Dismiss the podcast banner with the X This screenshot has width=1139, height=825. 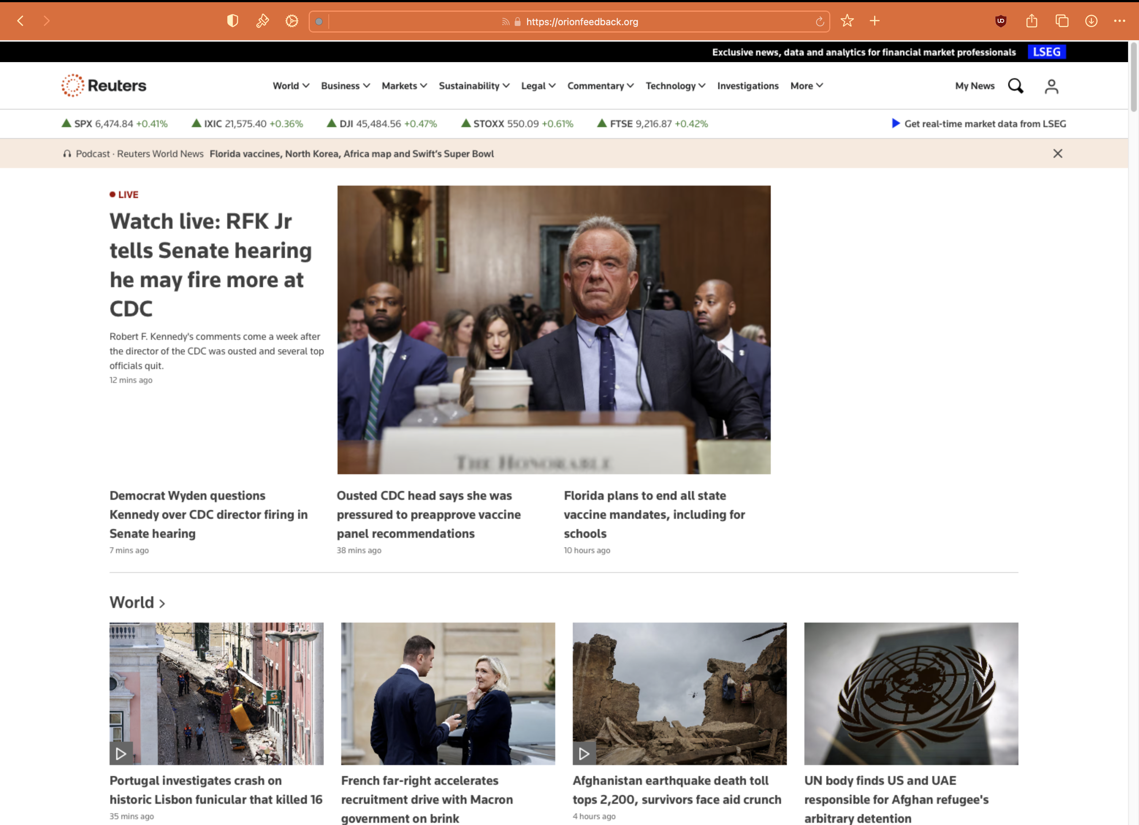tap(1058, 154)
